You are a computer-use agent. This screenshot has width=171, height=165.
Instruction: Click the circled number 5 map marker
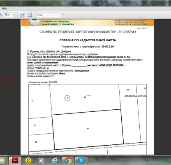pos(67,98)
